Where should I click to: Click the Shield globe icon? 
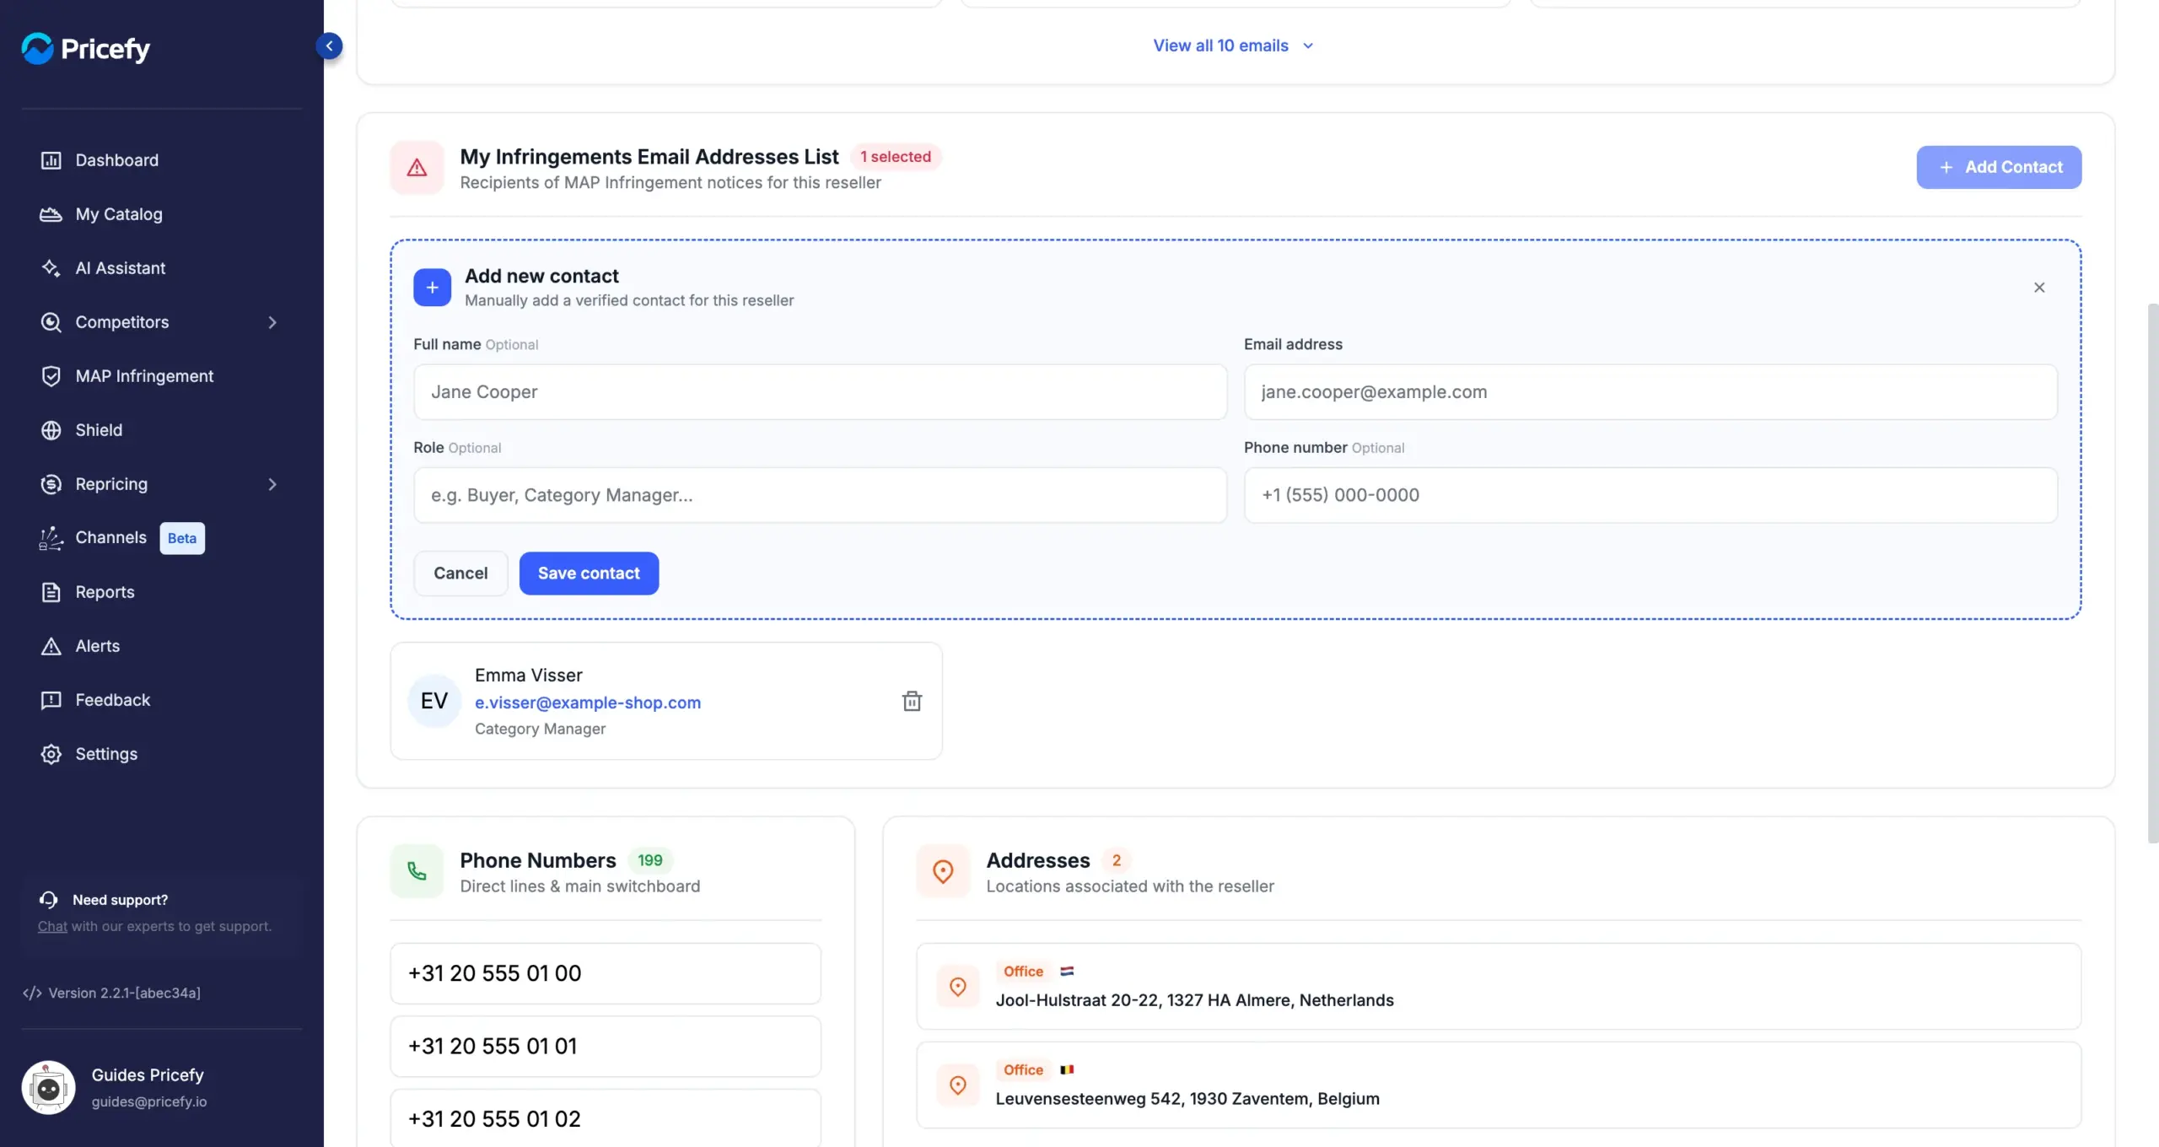coord(51,430)
